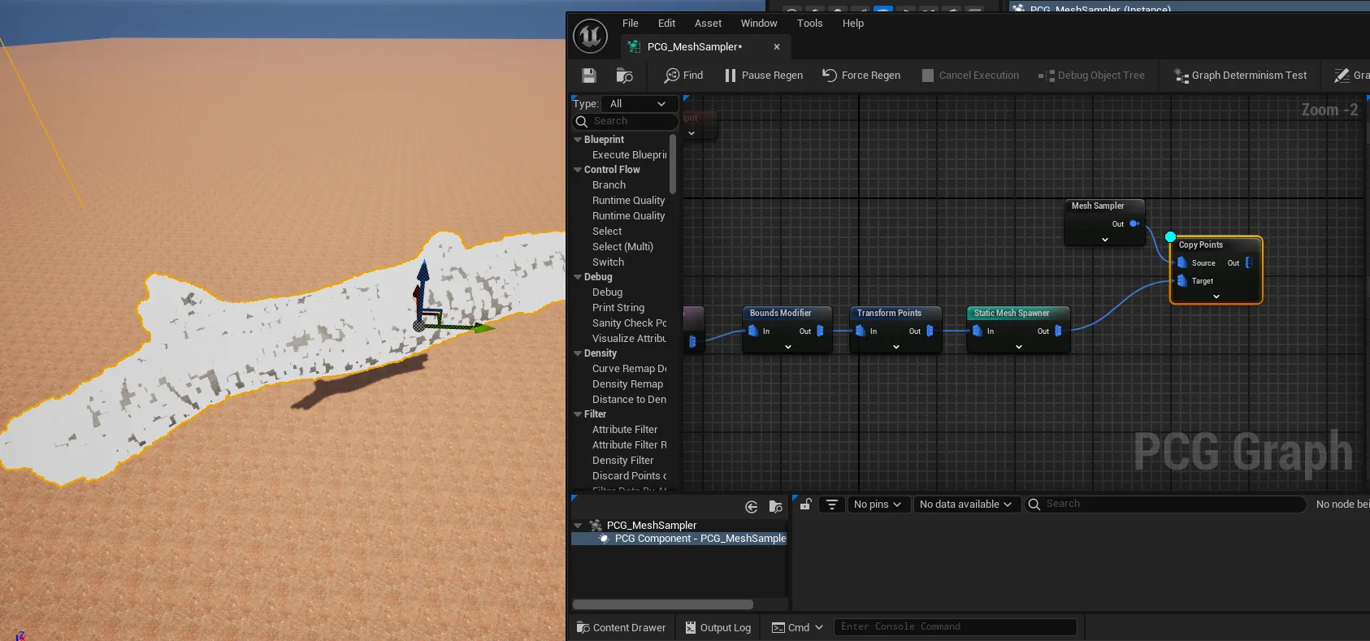Click the attributes panel Search field
The width and height of the screenshot is (1370, 641).
1164,505
